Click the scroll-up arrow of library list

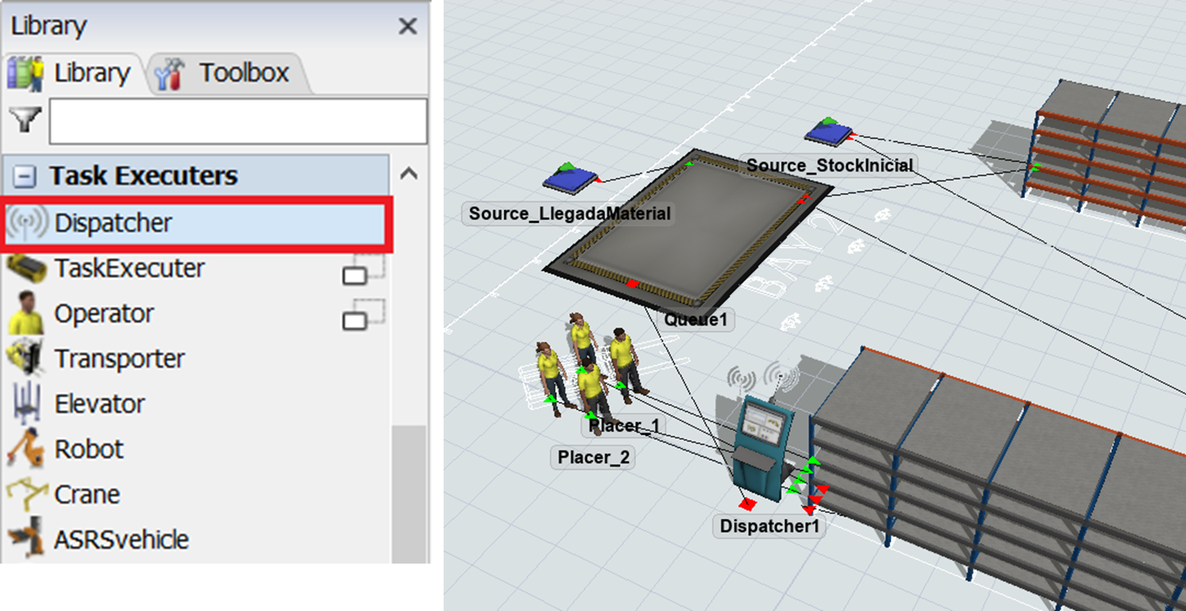click(x=409, y=174)
